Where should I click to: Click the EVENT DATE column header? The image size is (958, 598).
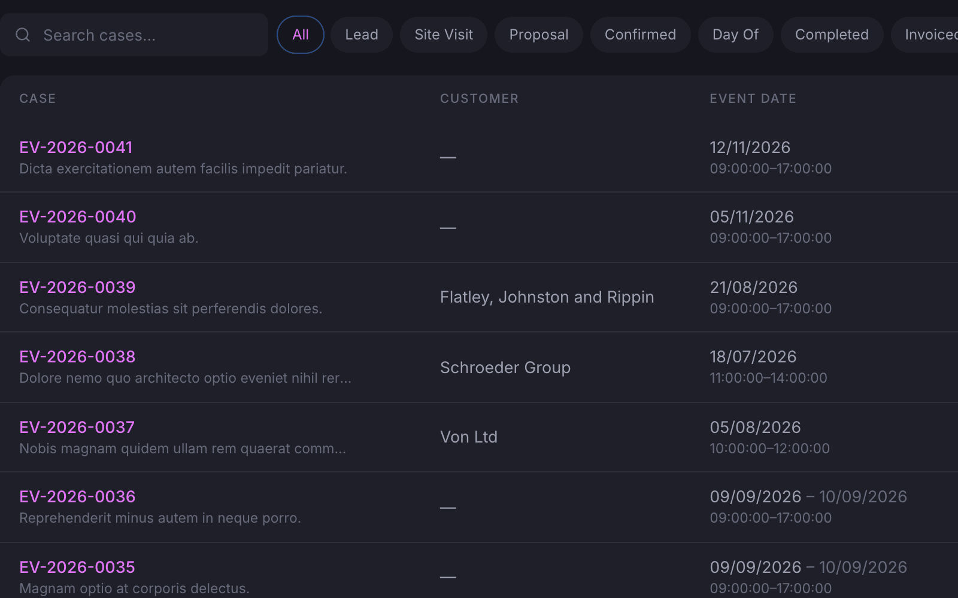click(x=753, y=99)
